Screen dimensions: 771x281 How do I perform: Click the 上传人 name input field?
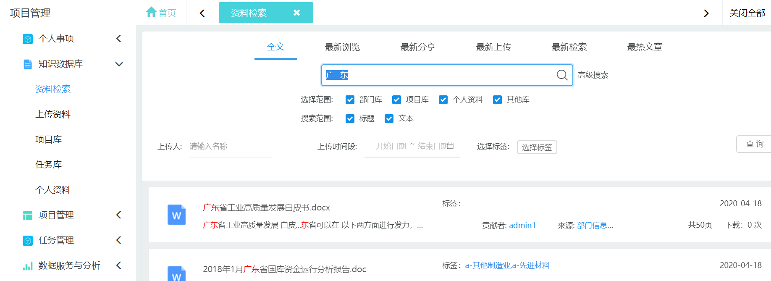tap(231, 146)
